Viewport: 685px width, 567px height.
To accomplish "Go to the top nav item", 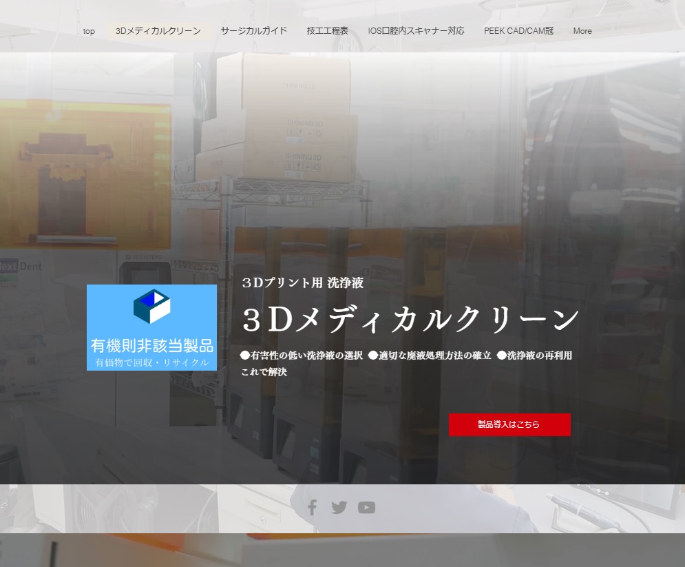I will coord(89,31).
